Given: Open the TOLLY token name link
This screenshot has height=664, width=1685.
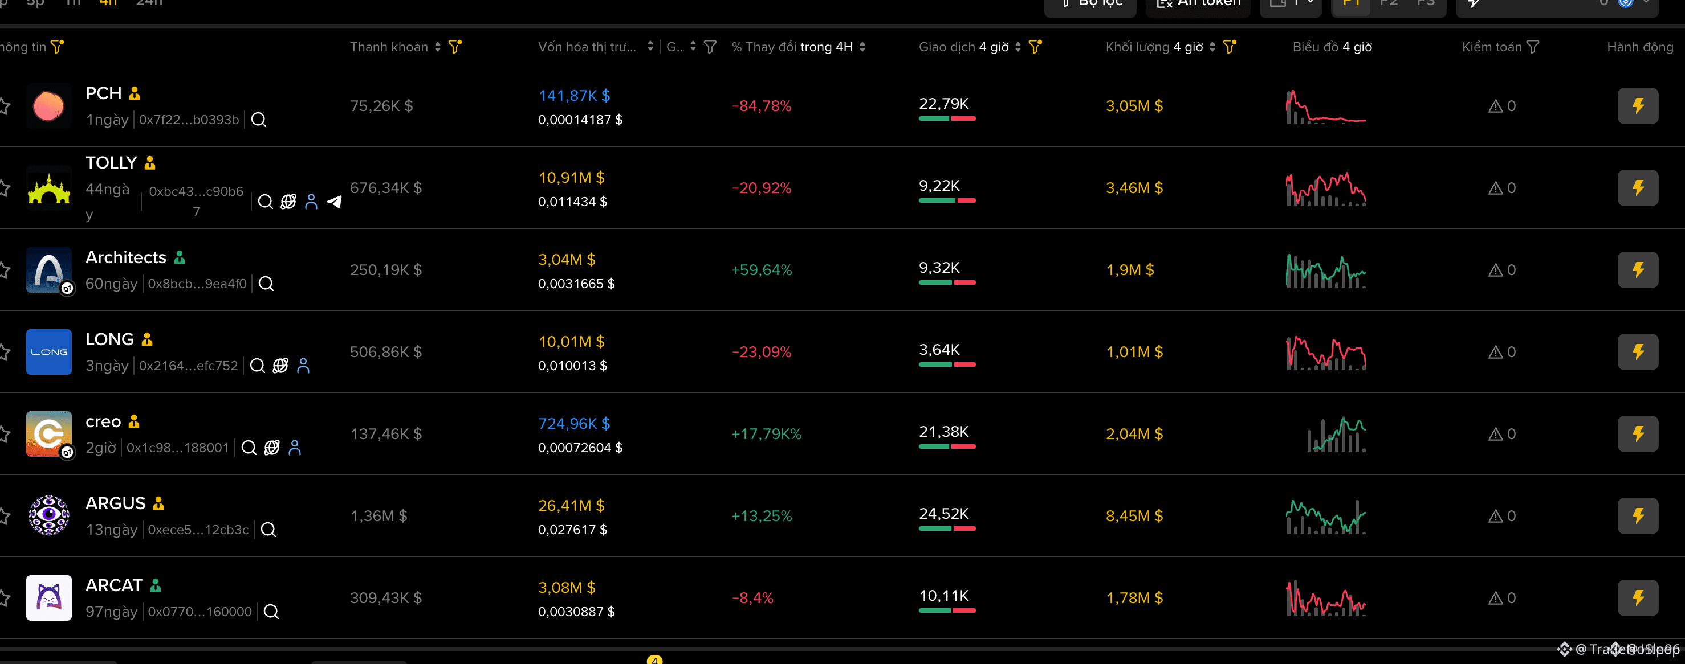Looking at the screenshot, I should pos(111,163).
